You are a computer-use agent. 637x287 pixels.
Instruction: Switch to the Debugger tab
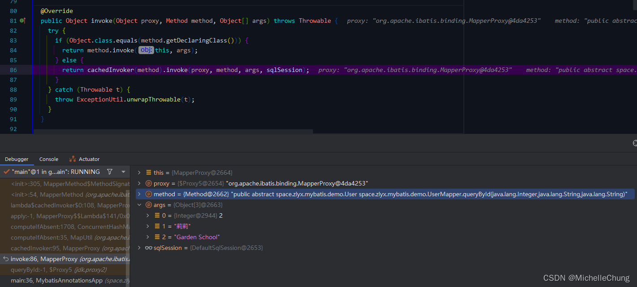17,159
